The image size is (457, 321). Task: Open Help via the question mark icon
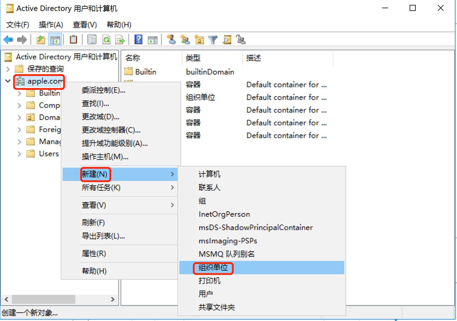tap(138, 40)
